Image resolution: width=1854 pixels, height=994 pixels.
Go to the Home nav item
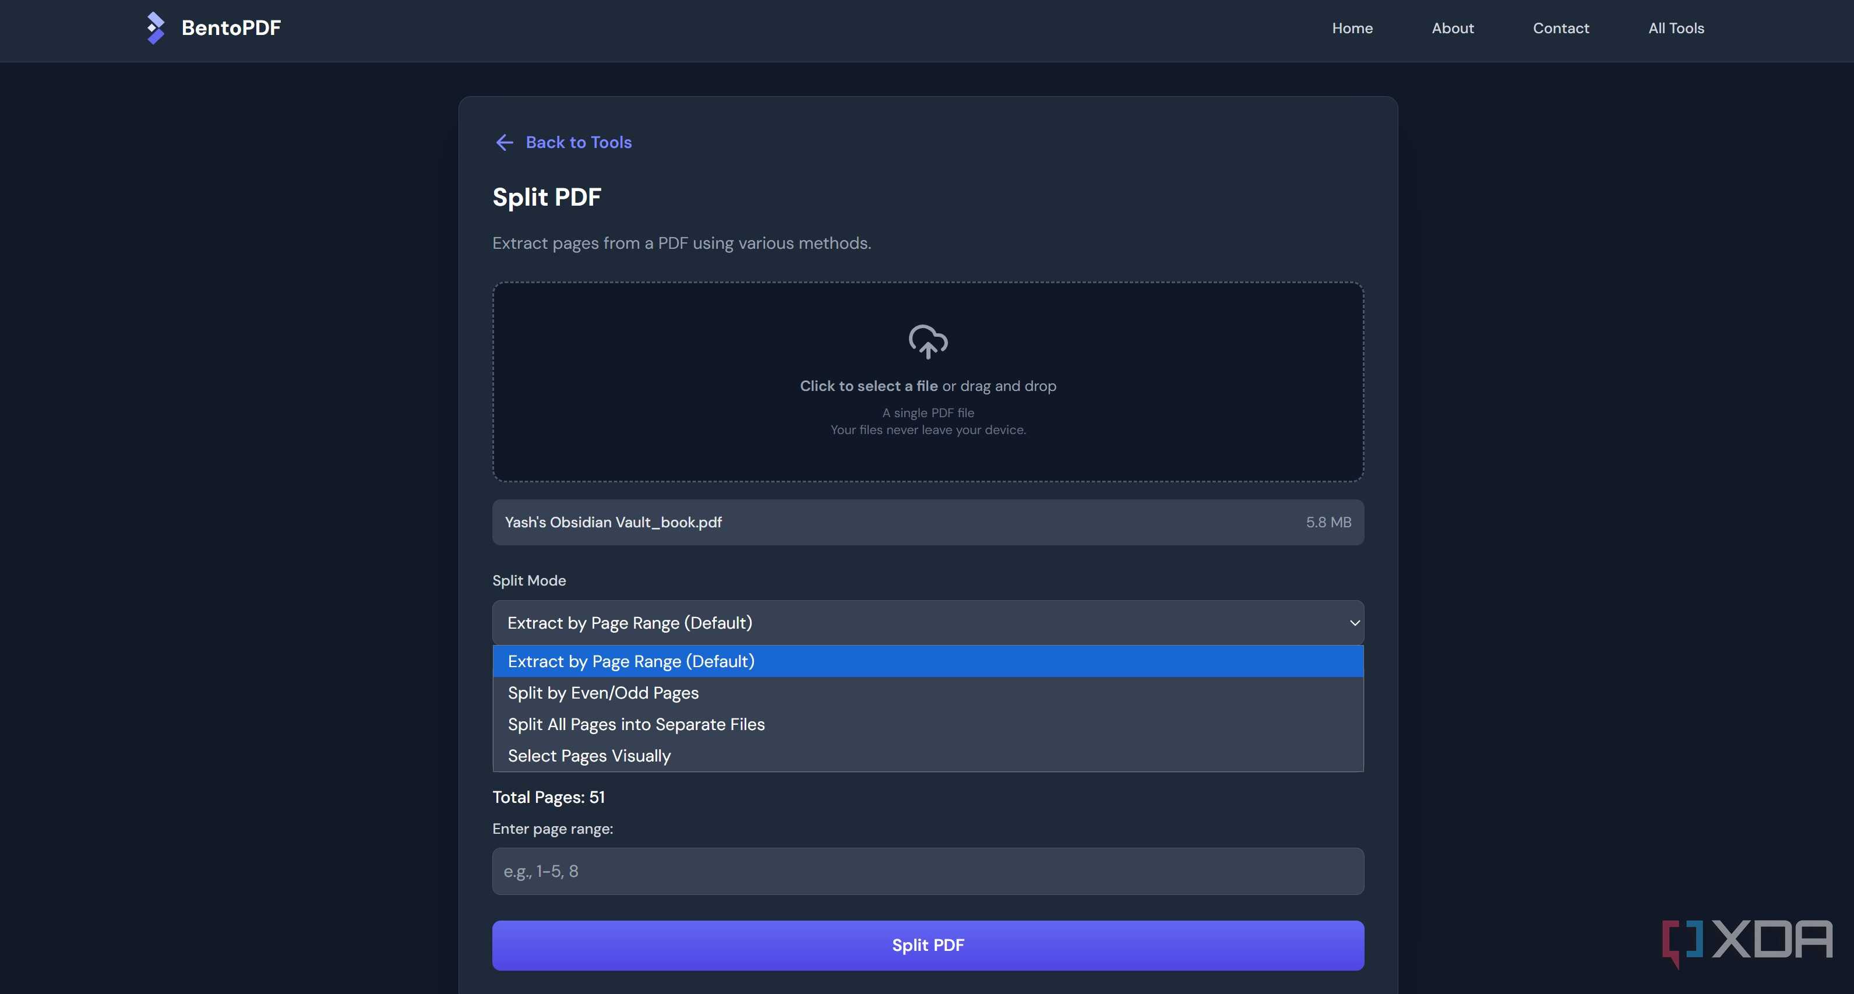click(x=1352, y=28)
